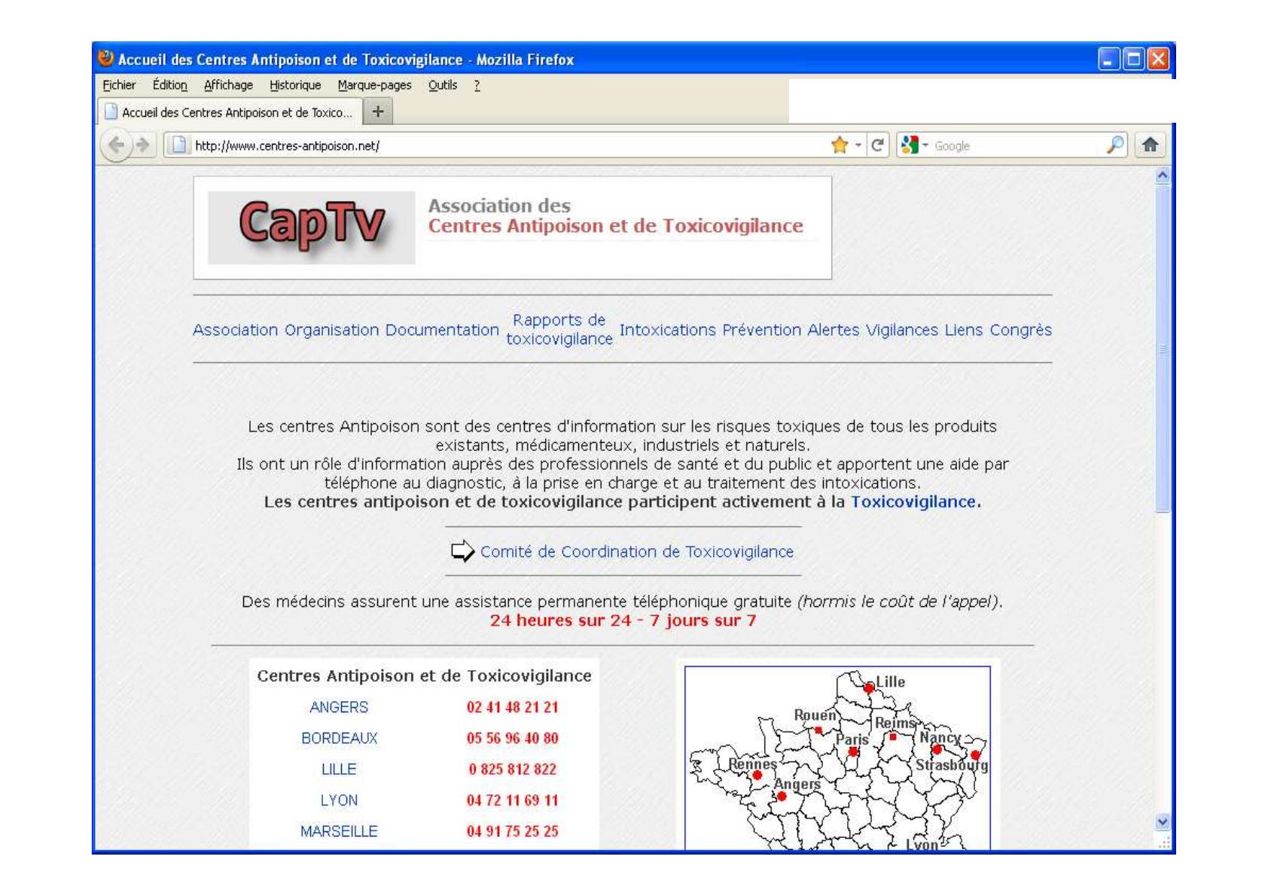Image resolution: width=1268 pixels, height=896 pixels.
Task: Open the Vigilances navigation link
Action: point(901,330)
